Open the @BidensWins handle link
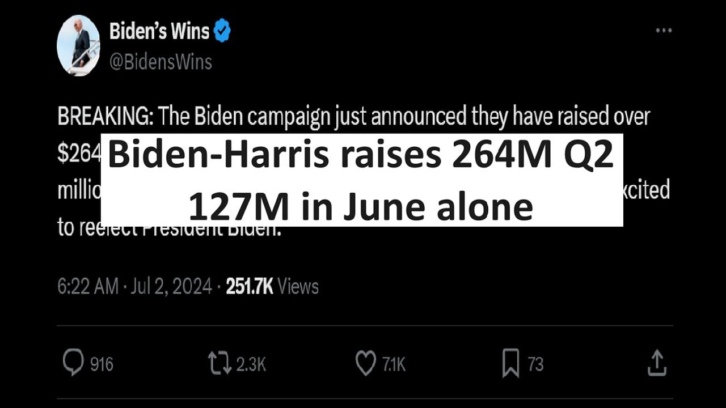The height and width of the screenshot is (408, 726). pyautogui.click(x=161, y=61)
